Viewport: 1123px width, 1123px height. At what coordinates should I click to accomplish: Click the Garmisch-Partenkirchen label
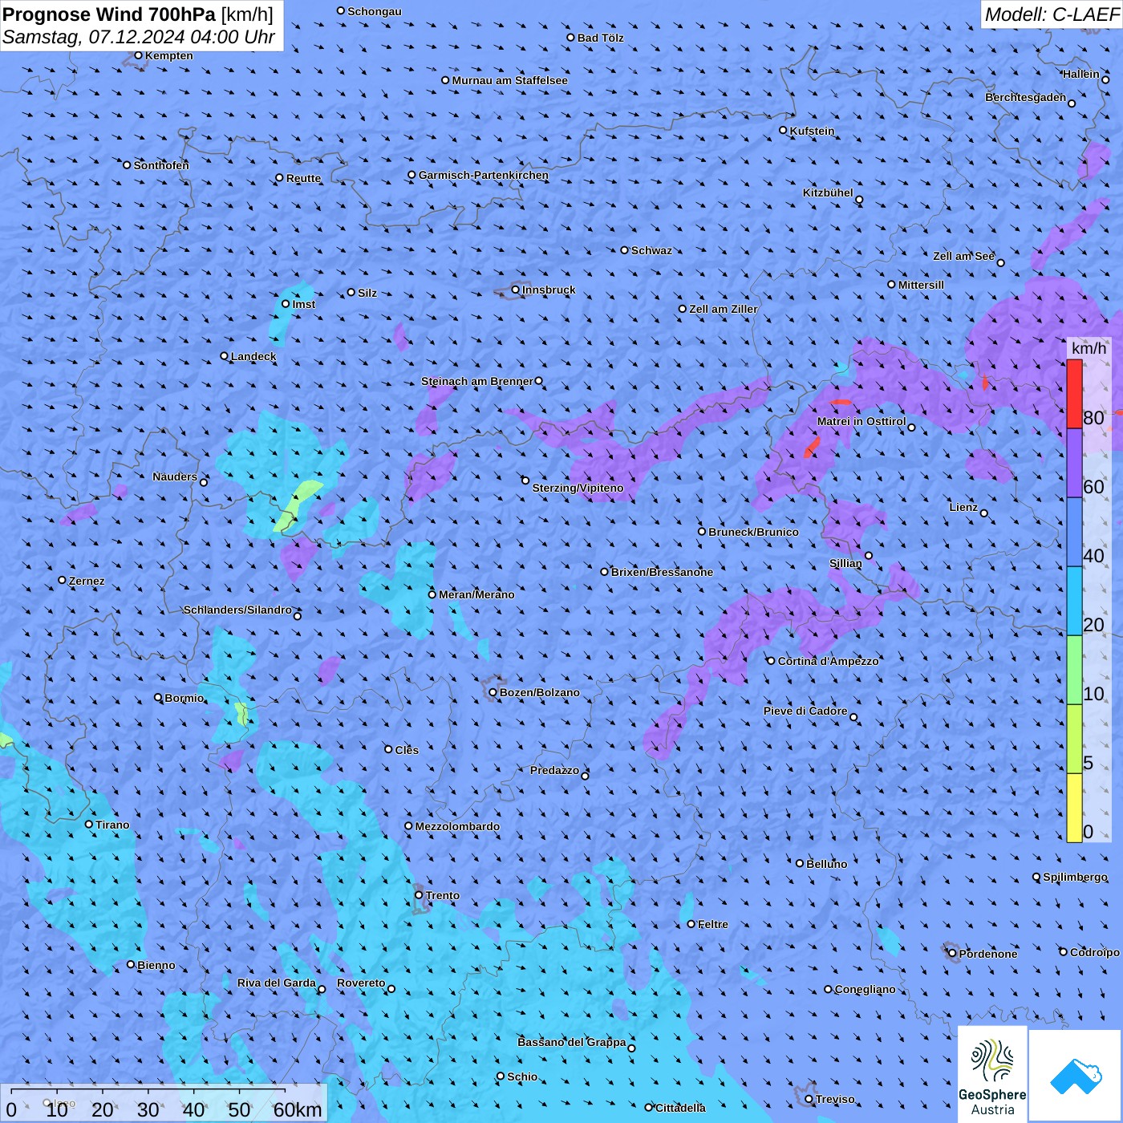pos(484,175)
